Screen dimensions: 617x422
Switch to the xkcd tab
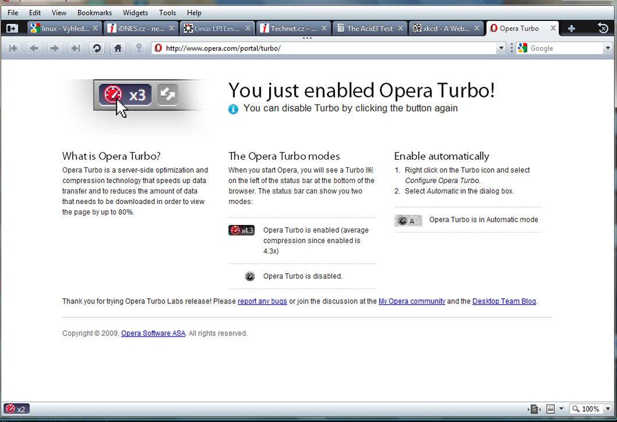point(442,28)
